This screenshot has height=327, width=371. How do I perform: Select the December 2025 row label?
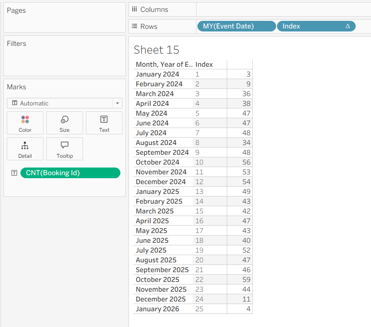point(160,299)
